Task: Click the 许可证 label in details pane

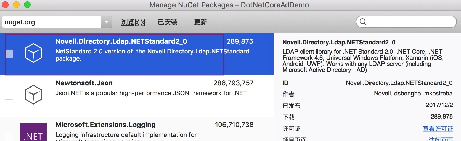Action: (292, 129)
